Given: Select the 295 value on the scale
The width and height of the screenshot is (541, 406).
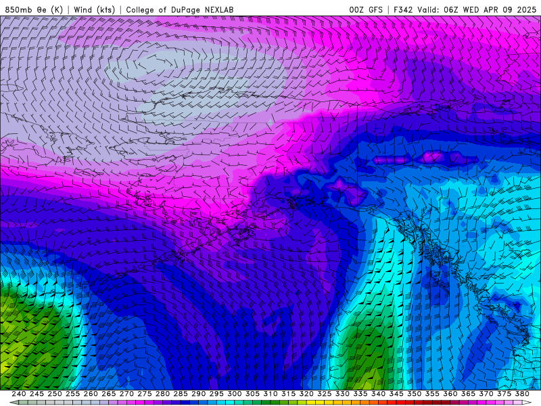Looking at the screenshot, I should pyautogui.click(x=216, y=394).
